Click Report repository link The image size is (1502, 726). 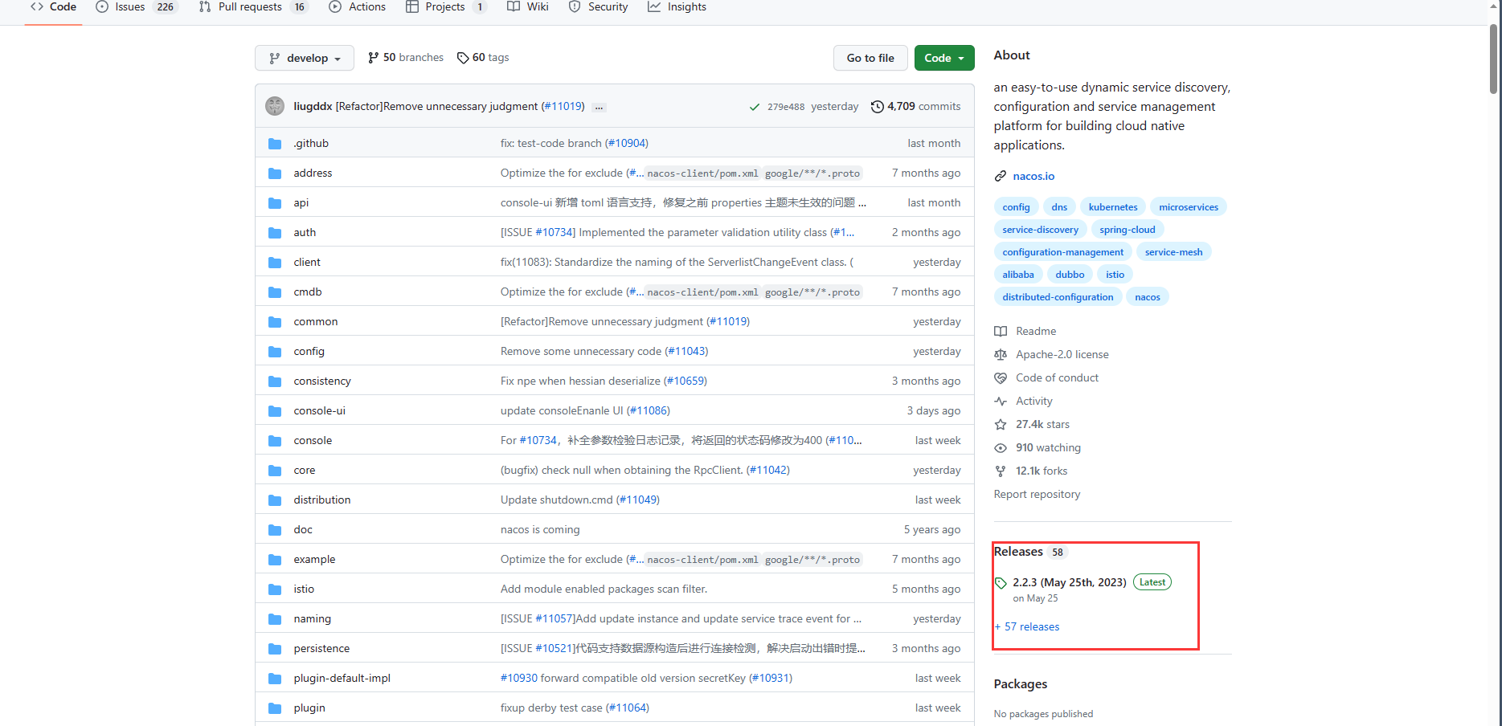click(1037, 494)
